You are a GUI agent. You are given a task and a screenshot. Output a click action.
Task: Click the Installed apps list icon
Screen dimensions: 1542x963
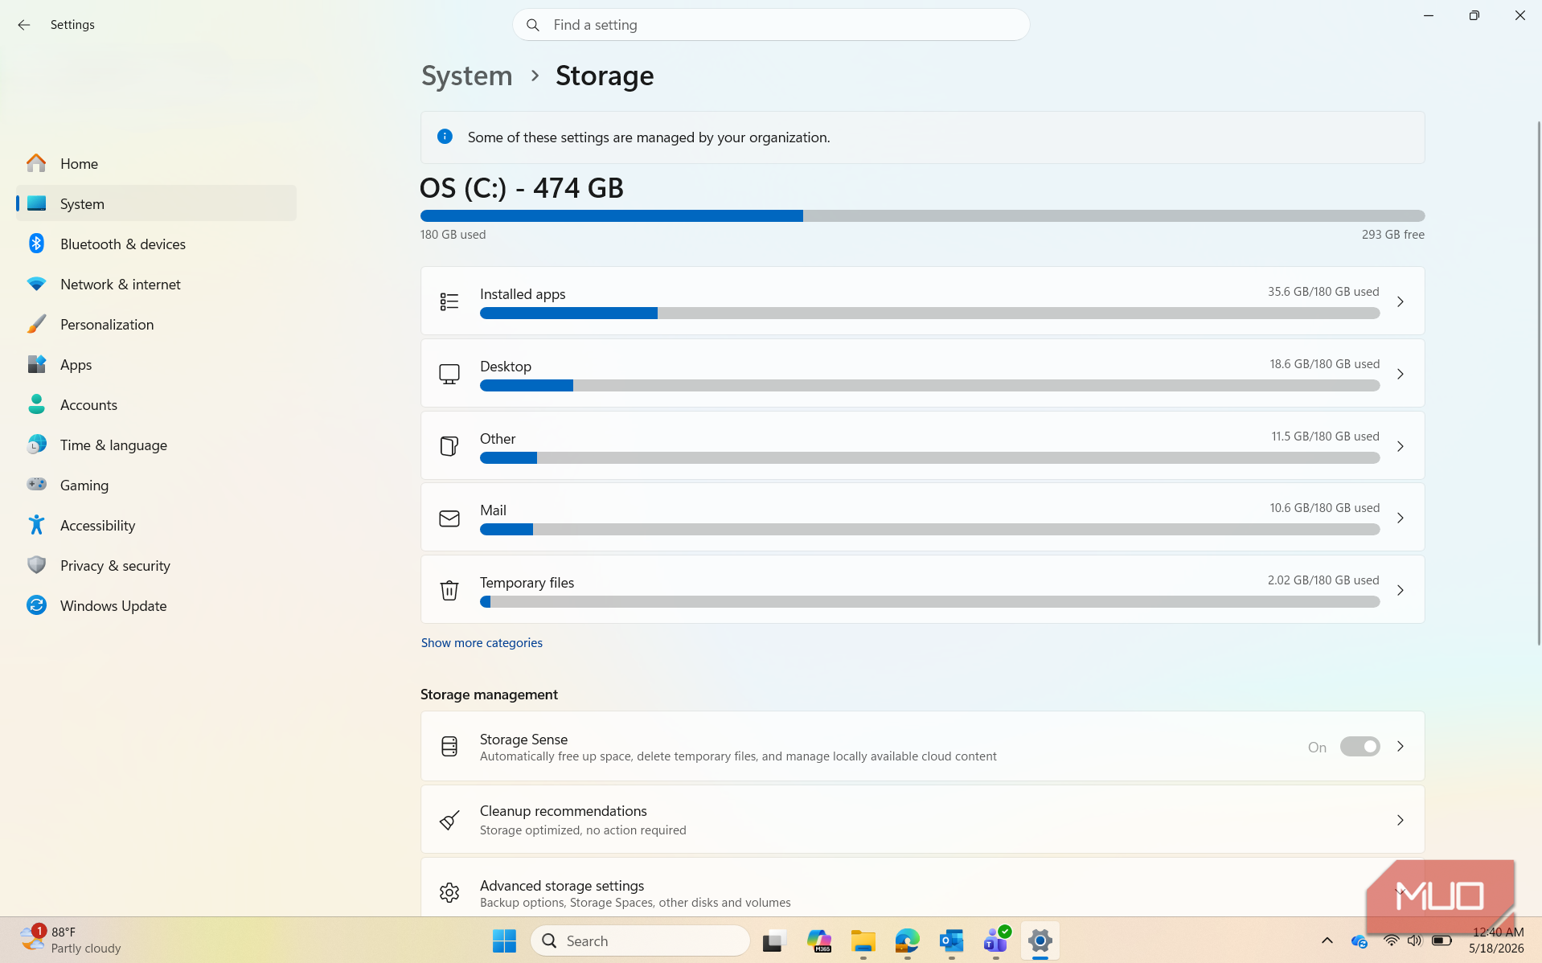click(x=449, y=301)
